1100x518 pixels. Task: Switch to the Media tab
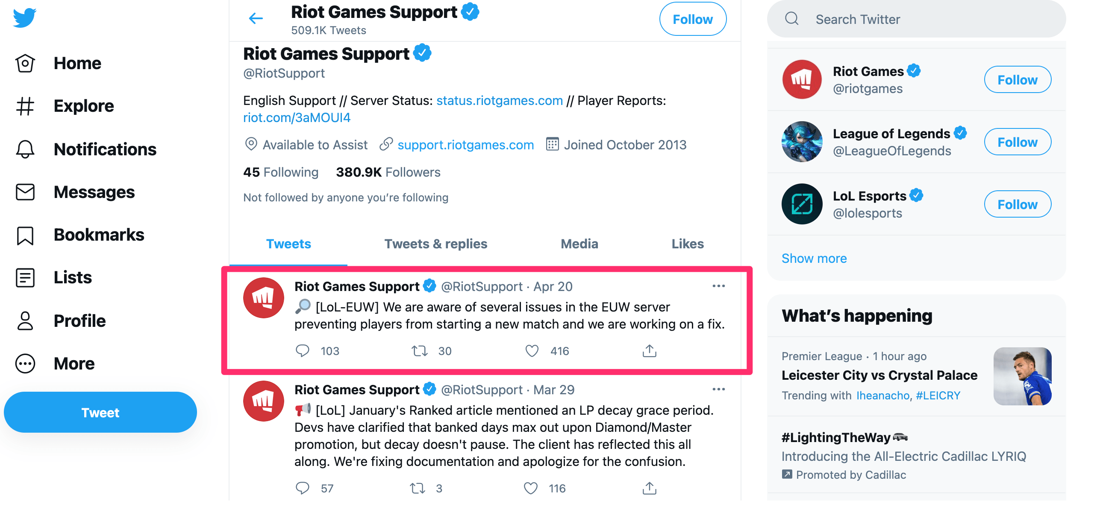point(579,244)
